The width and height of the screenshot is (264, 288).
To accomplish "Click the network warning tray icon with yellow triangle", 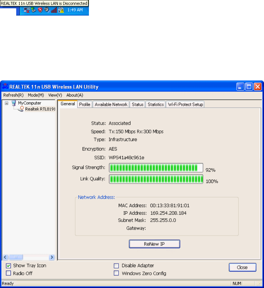I will (61, 10).
